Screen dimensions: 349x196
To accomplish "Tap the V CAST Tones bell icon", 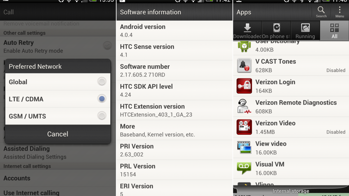I will (244, 66).
